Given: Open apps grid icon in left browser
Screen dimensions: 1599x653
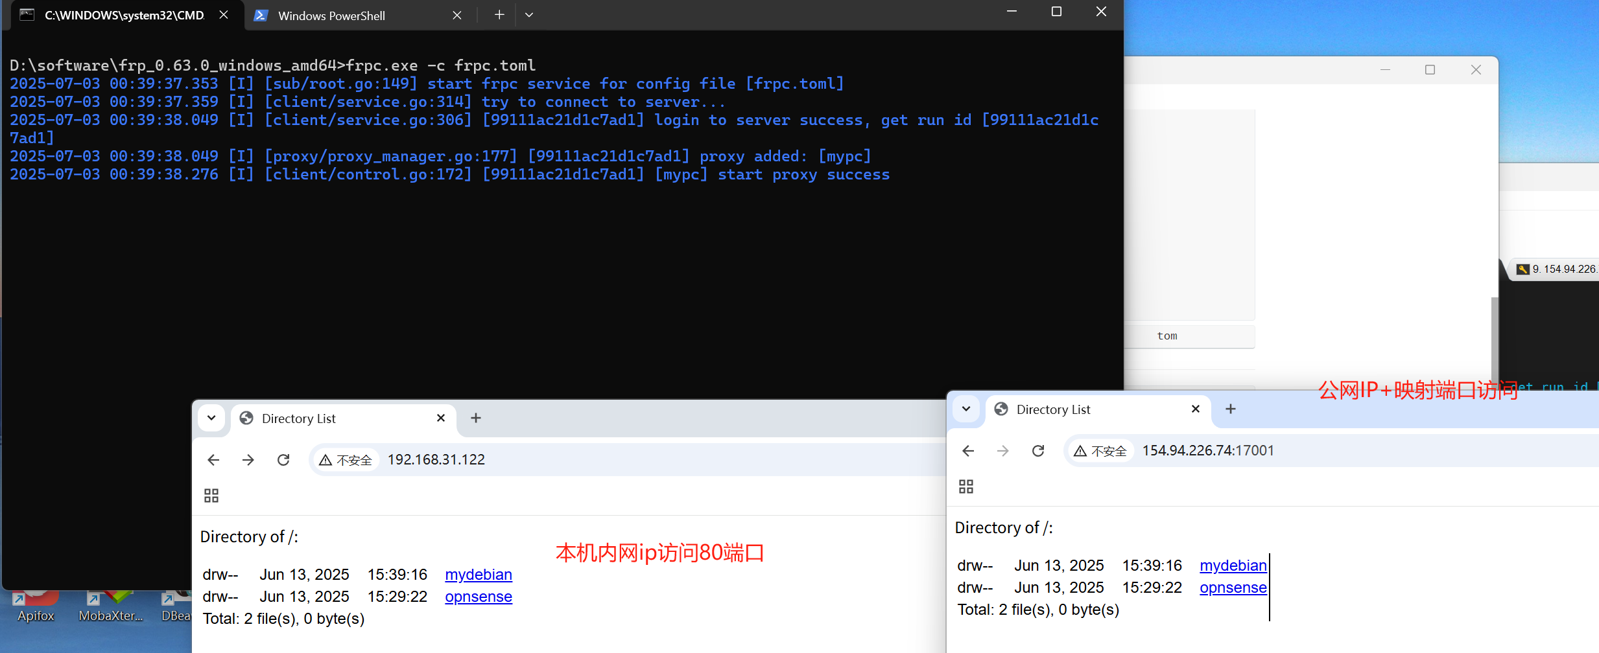Looking at the screenshot, I should tap(211, 496).
